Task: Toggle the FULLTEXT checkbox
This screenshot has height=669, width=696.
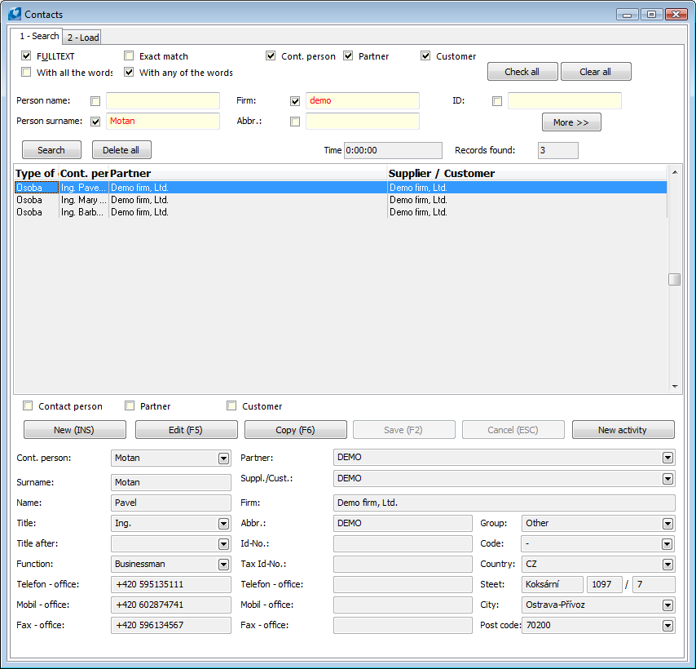Action: 26,56
